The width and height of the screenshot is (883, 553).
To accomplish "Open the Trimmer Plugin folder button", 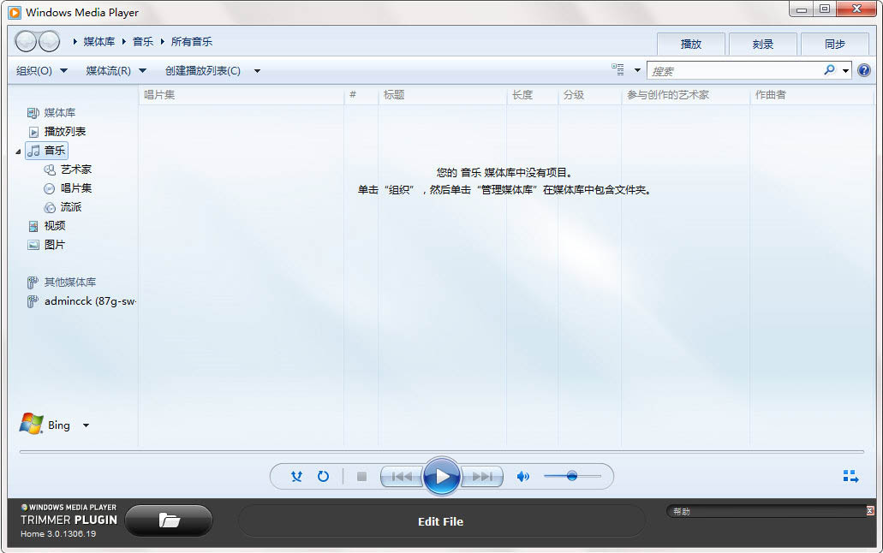I will [x=169, y=520].
